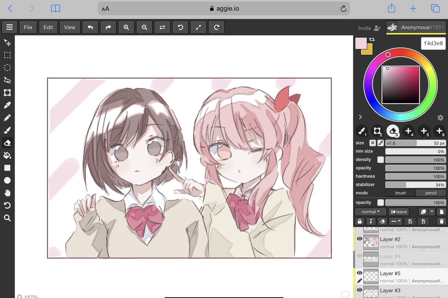448x298 pixels.
Task: Open the hamburger main menu
Action: 10,27
